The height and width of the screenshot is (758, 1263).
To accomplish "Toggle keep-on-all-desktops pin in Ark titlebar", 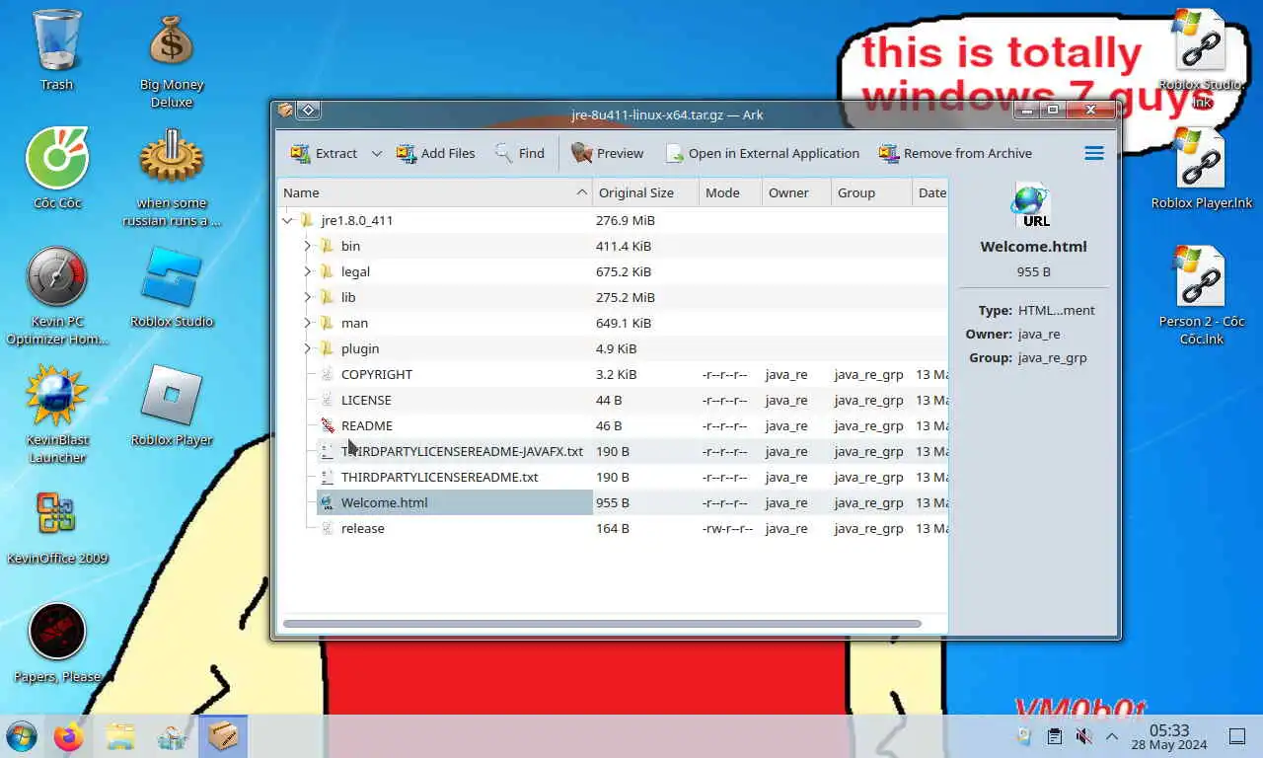I will coord(308,110).
